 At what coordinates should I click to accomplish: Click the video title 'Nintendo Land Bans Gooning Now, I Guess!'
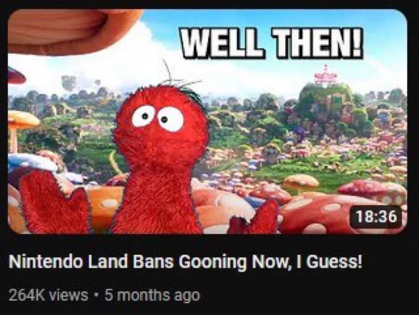185,262
